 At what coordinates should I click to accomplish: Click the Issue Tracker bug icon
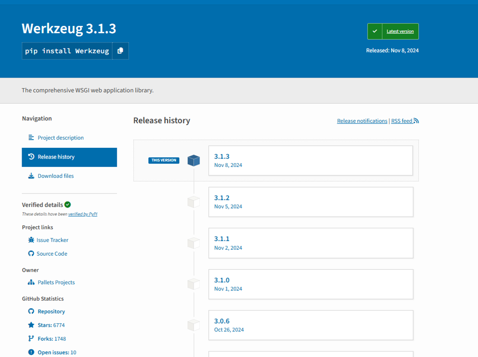tap(31, 240)
